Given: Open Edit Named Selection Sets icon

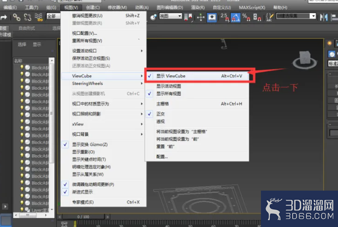Looking at the screenshot, I should tap(270, 17).
